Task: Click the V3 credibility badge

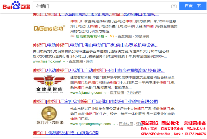Action: coord(112,36)
